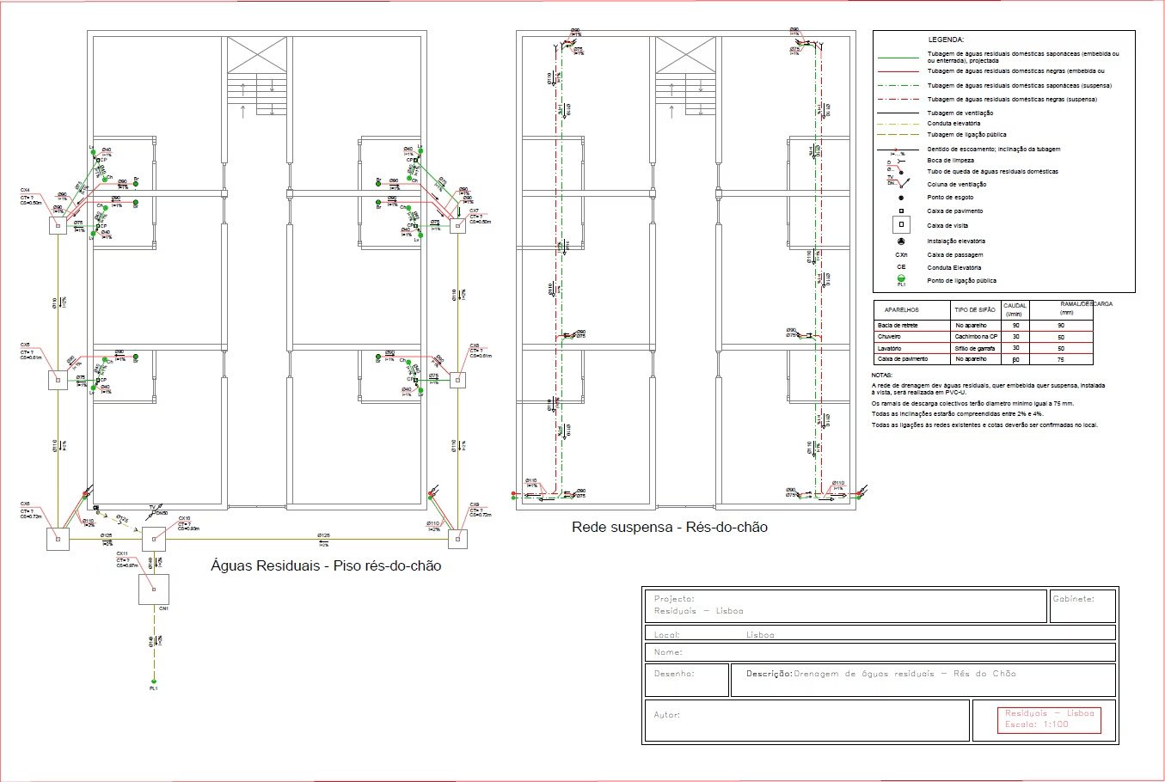Viewport: 1165px width, 782px height.
Task: Click the Gabinete field in title block
Action: 1082,606
